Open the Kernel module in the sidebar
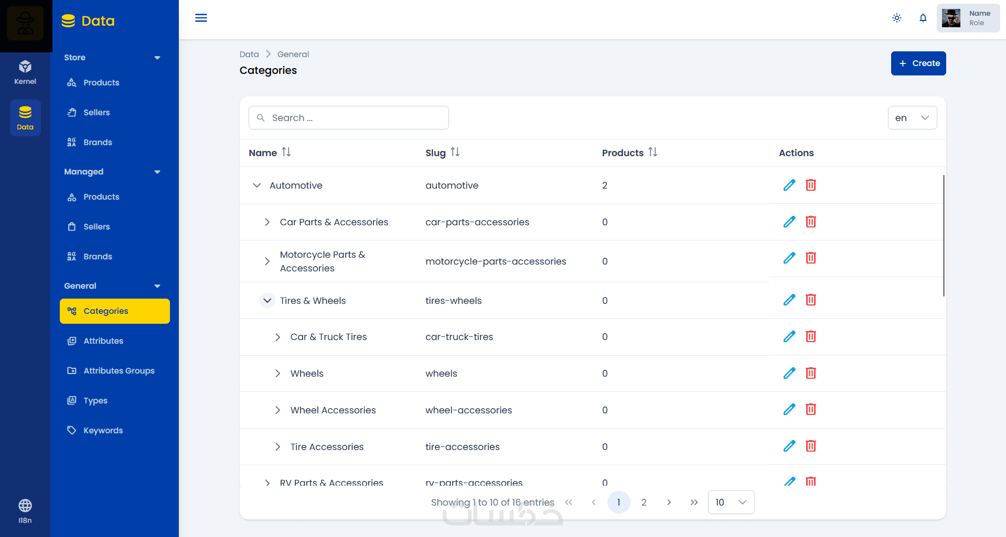The width and height of the screenshot is (1006, 537). (25, 72)
